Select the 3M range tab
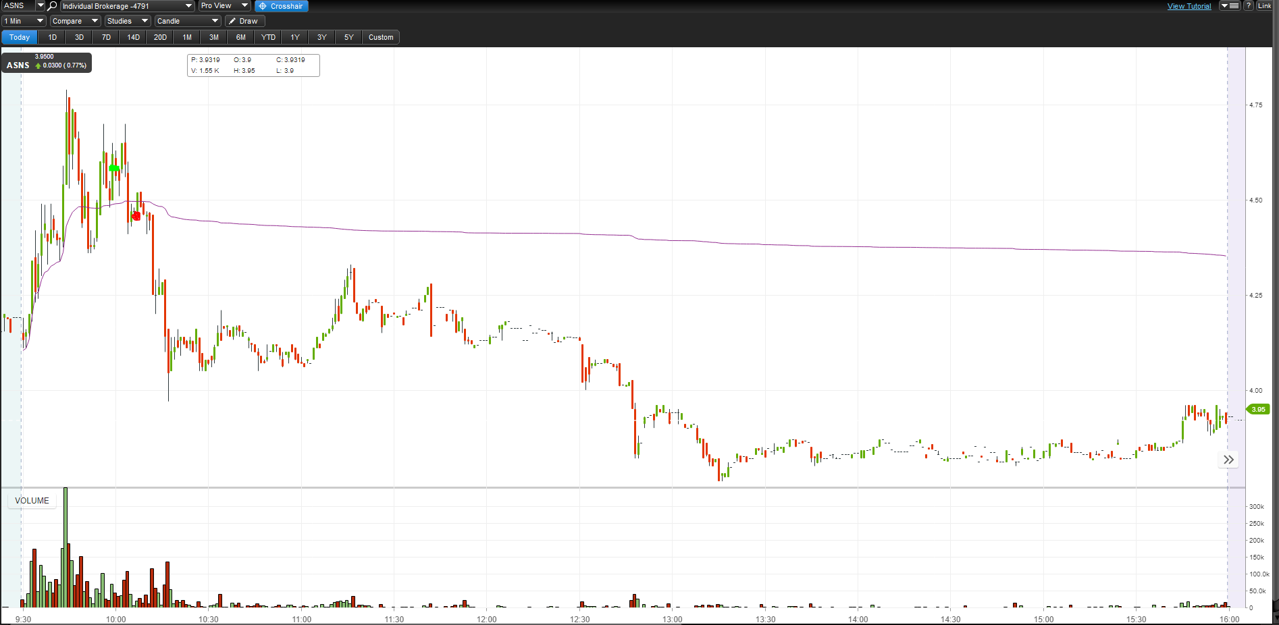Screen dimensions: 1279x625 (x=214, y=37)
